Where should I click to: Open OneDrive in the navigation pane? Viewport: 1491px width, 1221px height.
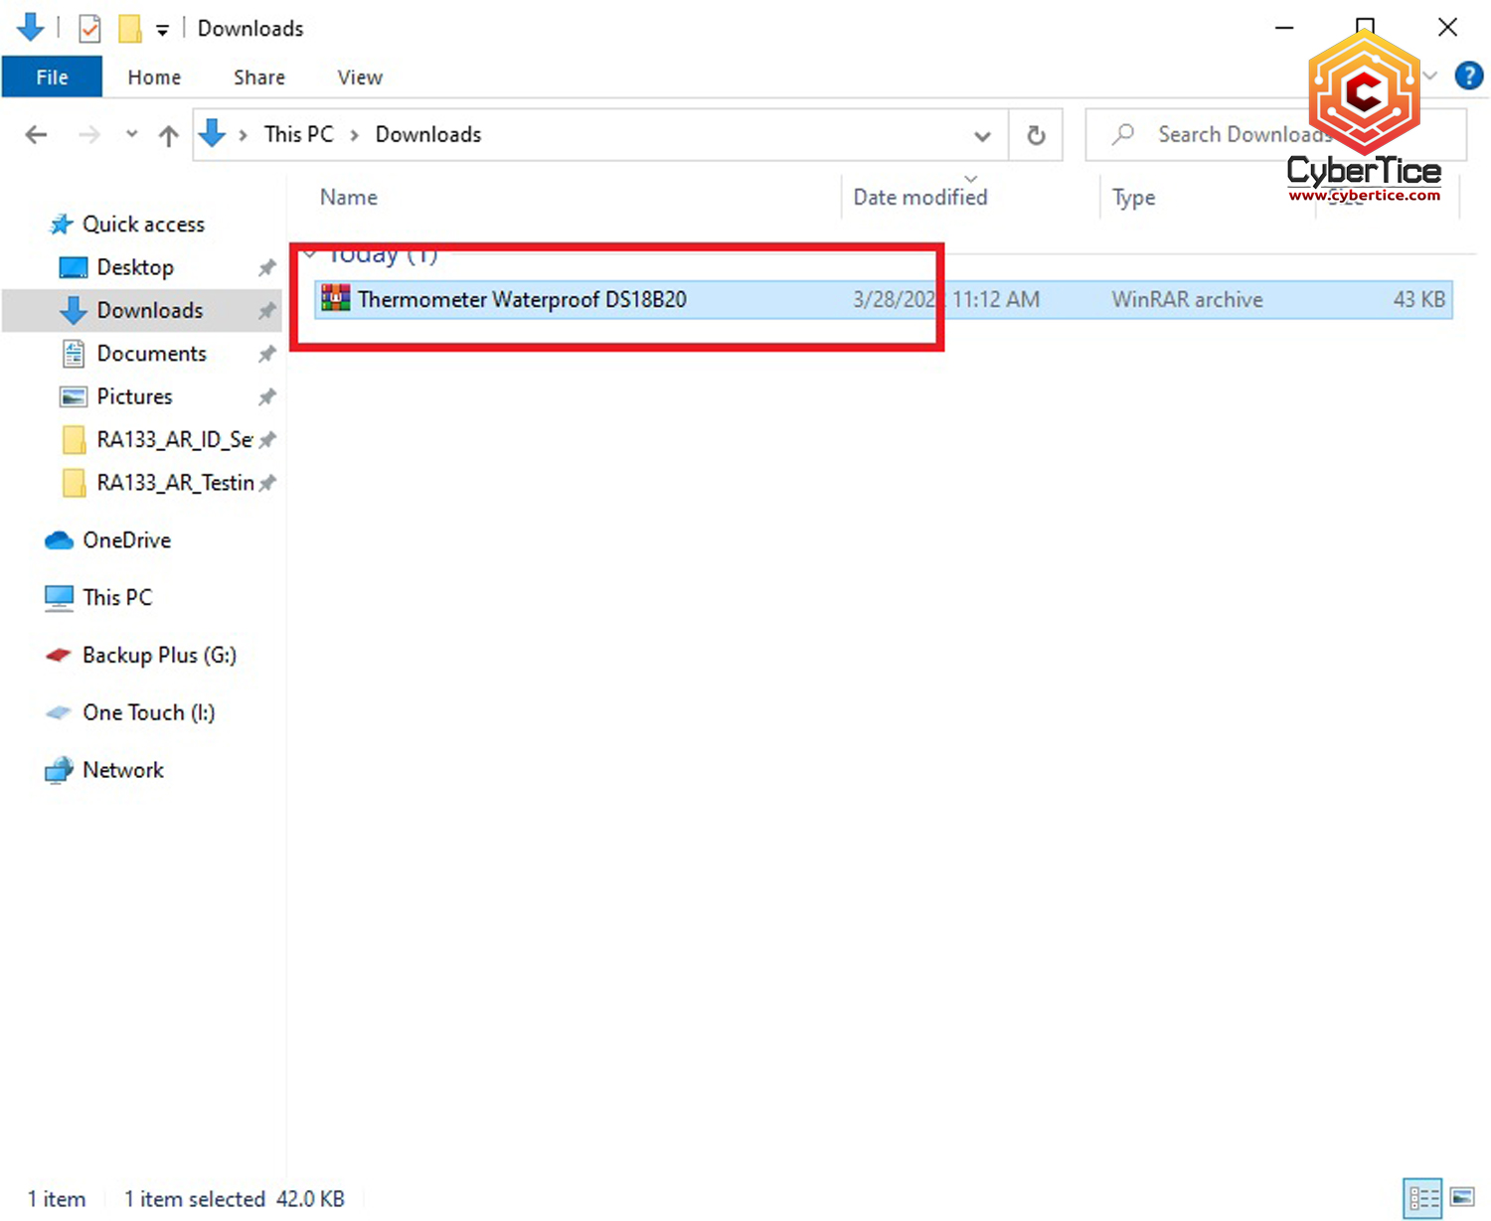(x=126, y=540)
